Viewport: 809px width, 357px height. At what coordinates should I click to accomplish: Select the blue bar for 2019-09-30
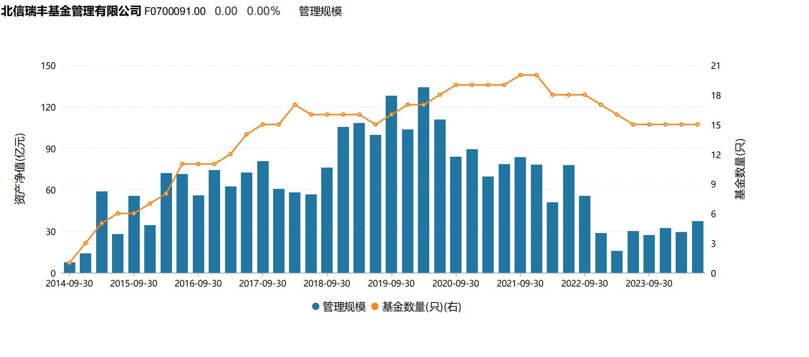[391, 184]
